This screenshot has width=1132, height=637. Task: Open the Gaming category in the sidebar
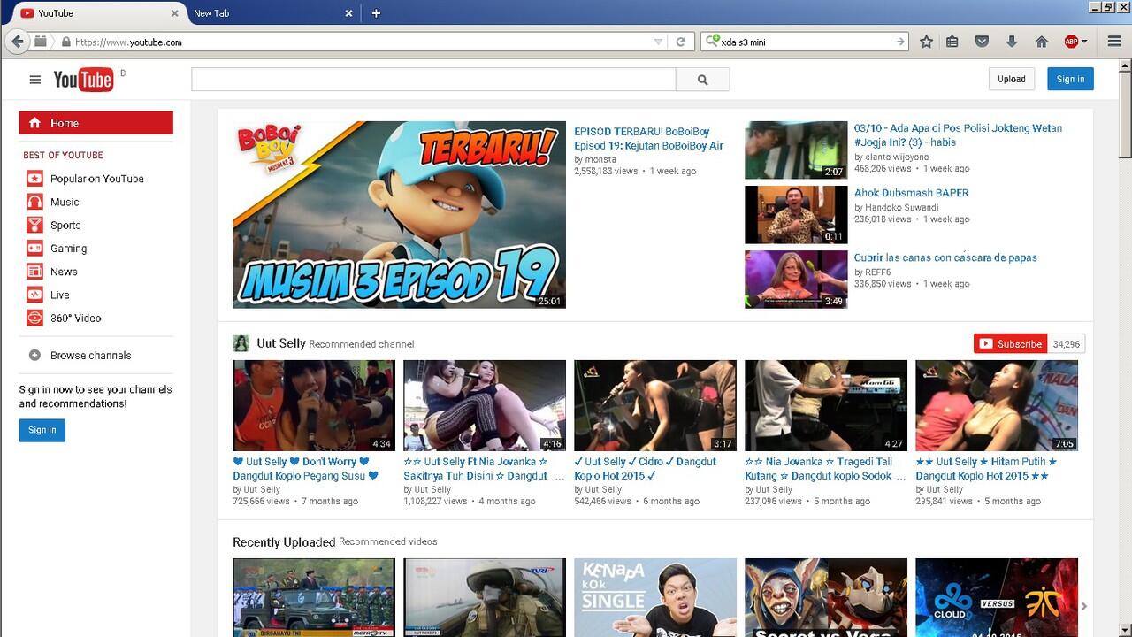coord(57,249)
